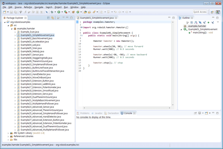Click Collapse All in Package Explorer
This screenshot has width=223, height=149.
coord(49,18)
